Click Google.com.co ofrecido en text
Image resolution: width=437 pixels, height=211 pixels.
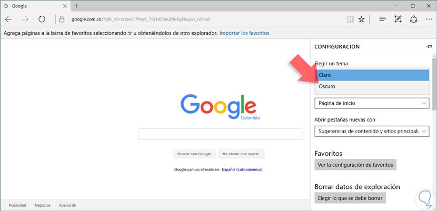197,169
